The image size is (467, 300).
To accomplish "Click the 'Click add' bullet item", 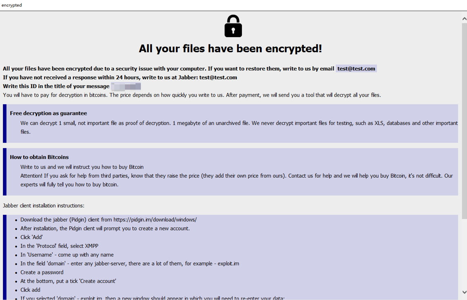I will 30,290.
